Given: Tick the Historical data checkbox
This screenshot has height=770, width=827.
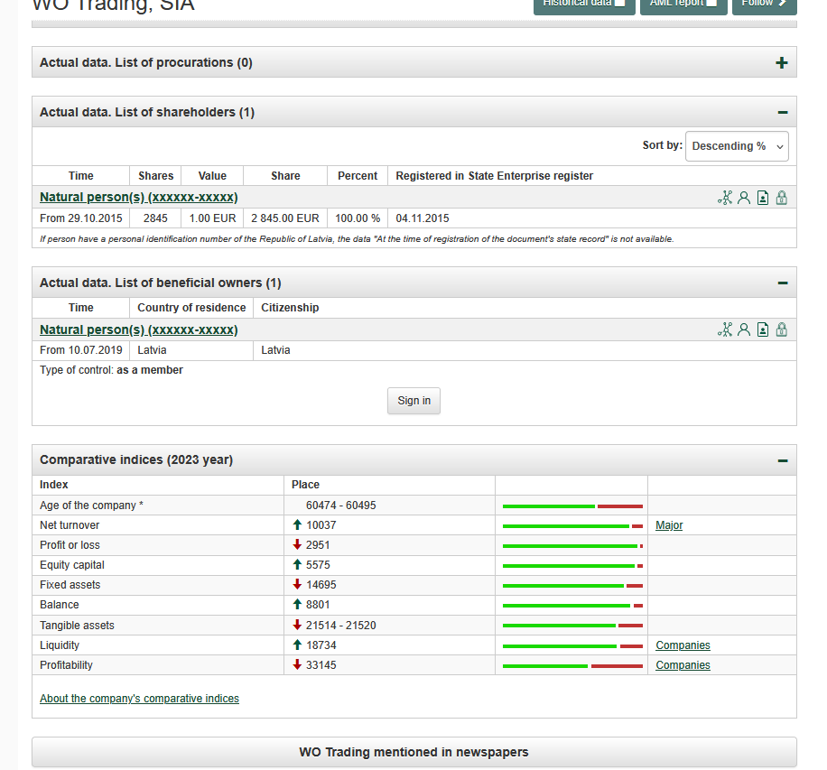Looking at the screenshot, I should click(x=620, y=3).
